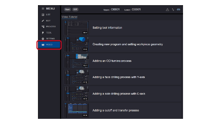Play cutoff and transfer process thumbnail

(77, 110)
